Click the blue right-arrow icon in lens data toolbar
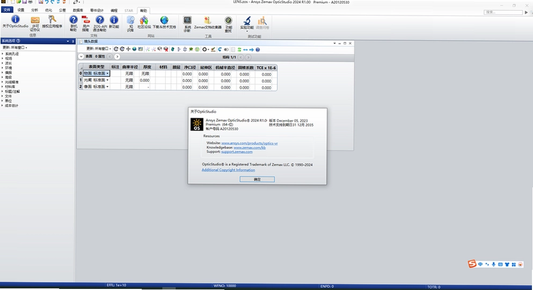Viewport: 533px width, 290px height. (252, 49)
